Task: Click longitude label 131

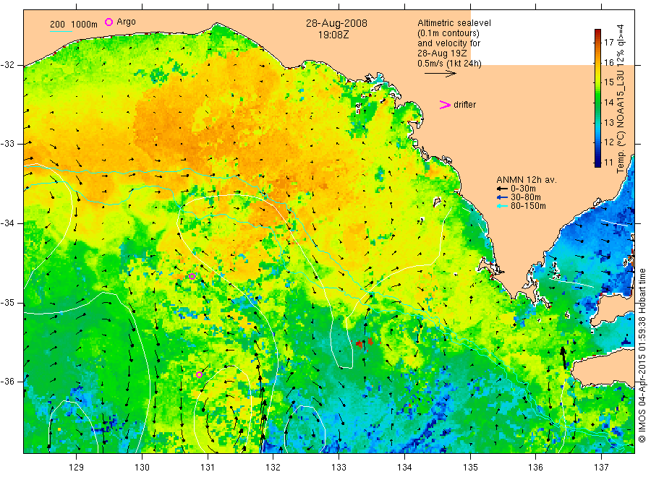Action: [x=208, y=468]
